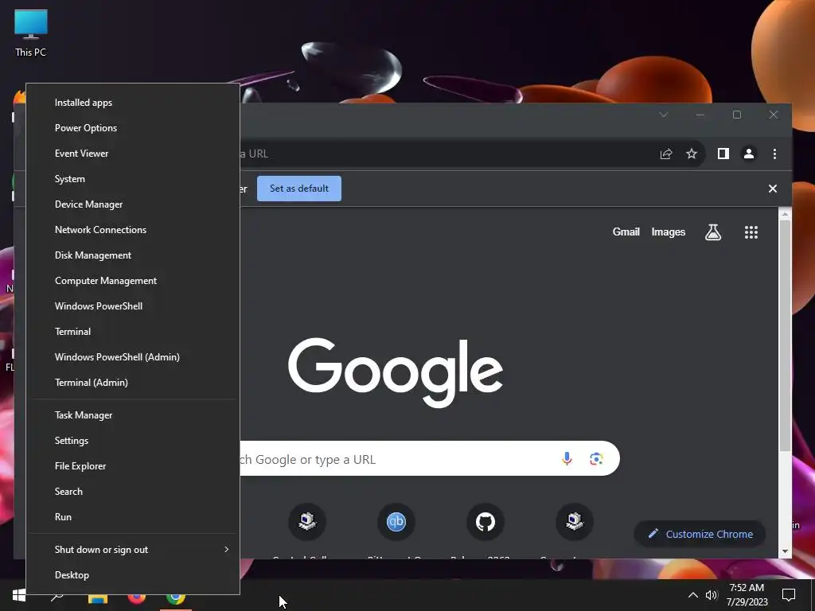Open Google Images link
This screenshot has height=611, width=815.
click(668, 232)
